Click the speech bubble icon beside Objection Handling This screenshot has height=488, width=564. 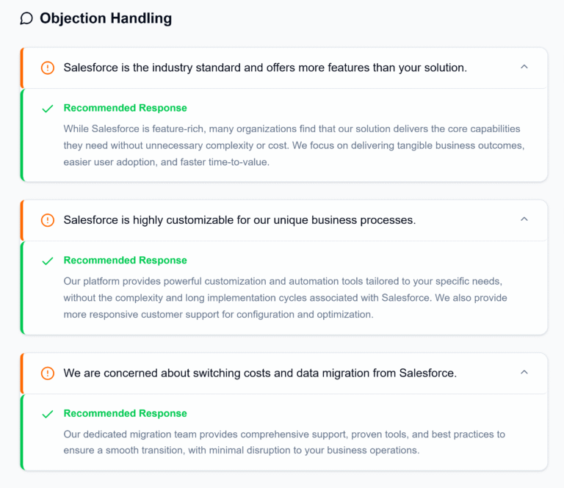tap(26, 18)
